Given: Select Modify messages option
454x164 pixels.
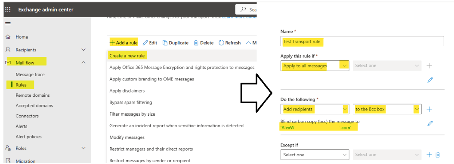Looking at the screenshot, I should coord(127,137).
